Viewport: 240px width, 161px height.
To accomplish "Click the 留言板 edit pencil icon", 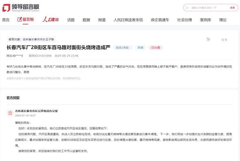I will [19, 19].
